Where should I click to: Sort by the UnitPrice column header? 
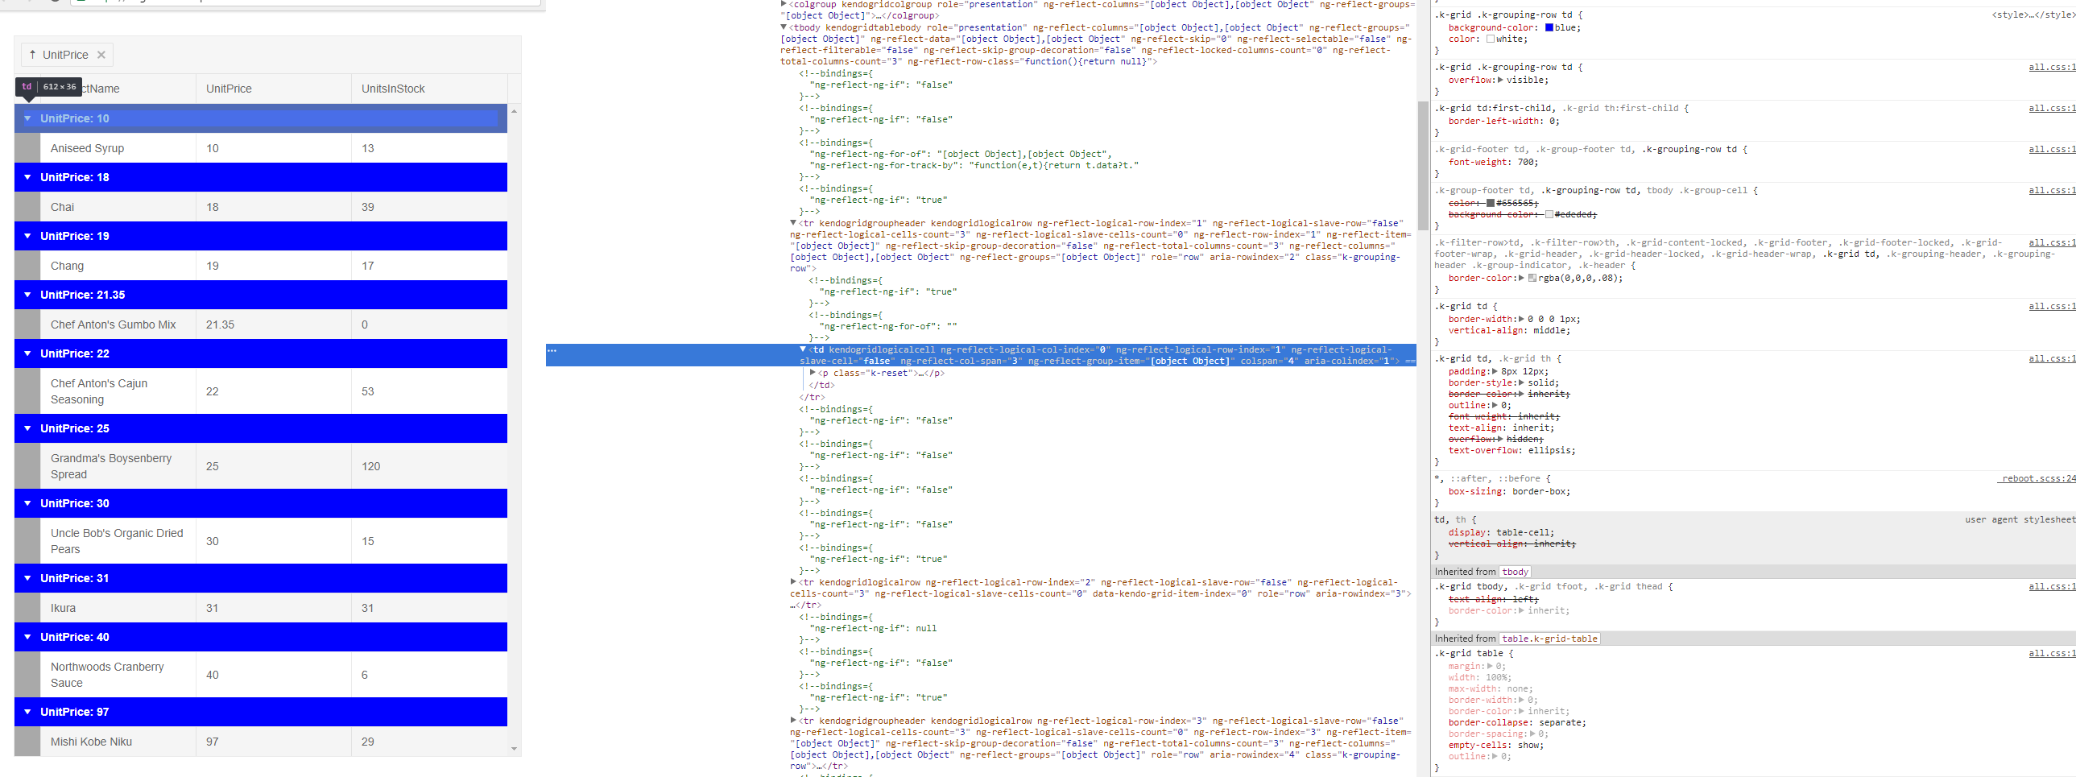tap(273, 89)
